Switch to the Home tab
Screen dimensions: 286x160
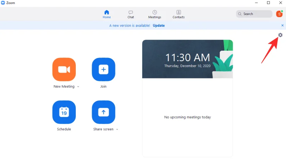(x=107, y=14)
